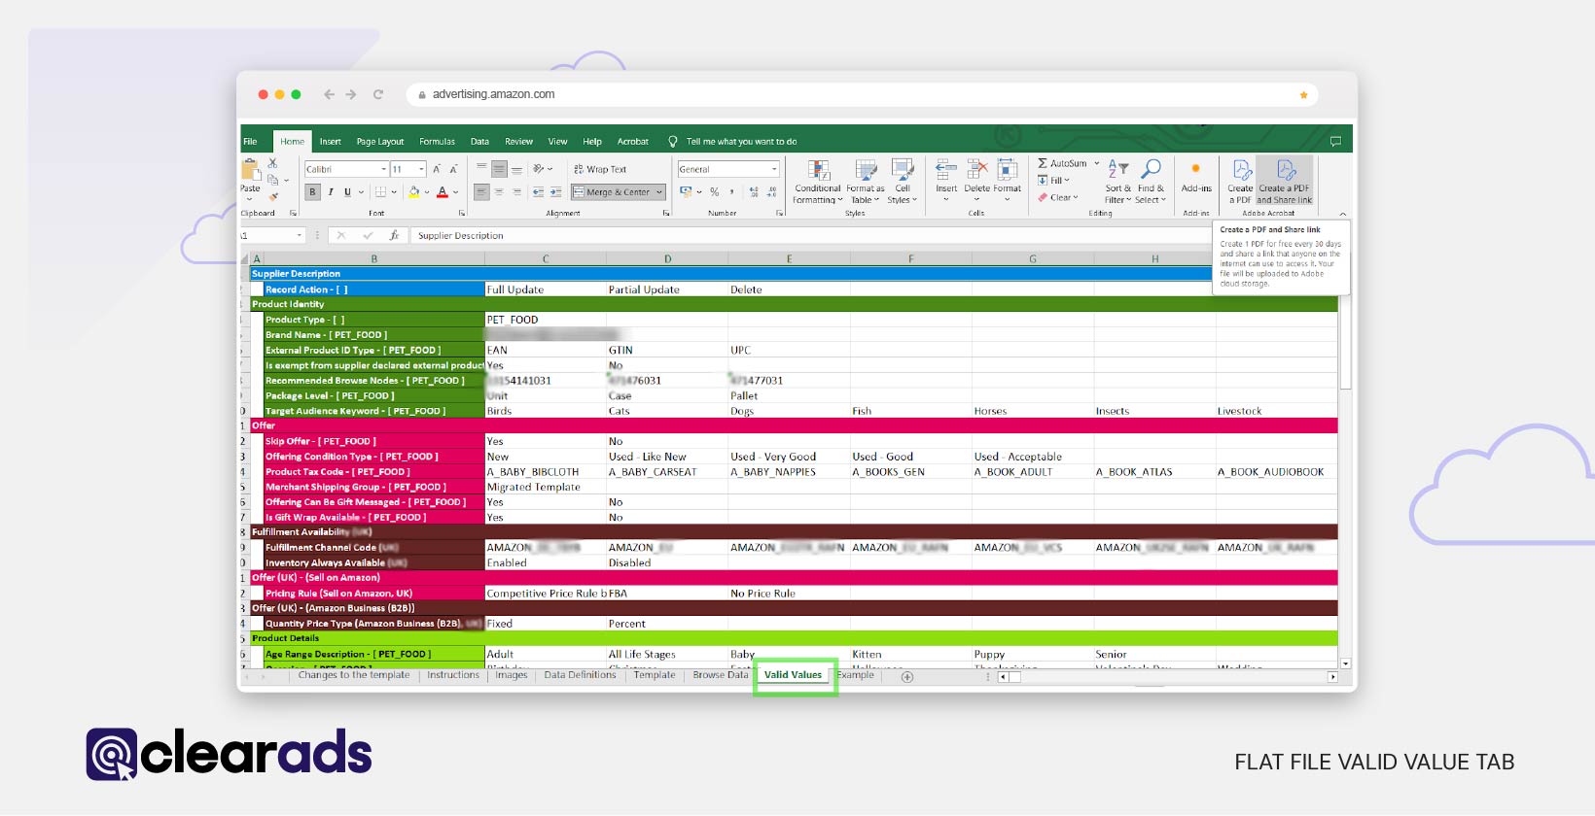The width and height of the screenshot is (1595, 816).
Task: Click the Fill button
Action: (x=1053, y=181)
